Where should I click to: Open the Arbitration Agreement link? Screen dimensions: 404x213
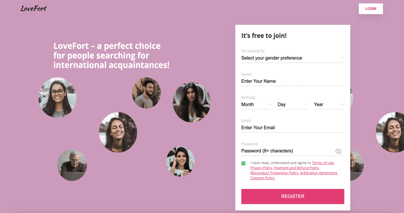click(x=319, y=173)
